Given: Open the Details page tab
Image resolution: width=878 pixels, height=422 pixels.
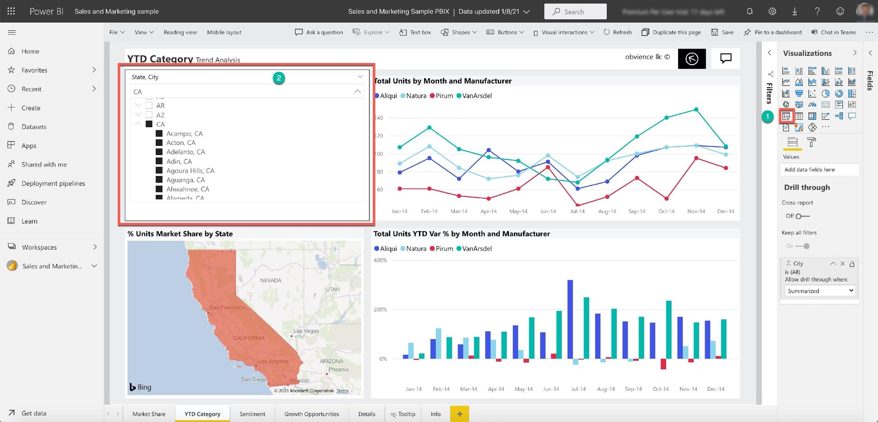Looking at the screenshot, I should coord(367,414).
